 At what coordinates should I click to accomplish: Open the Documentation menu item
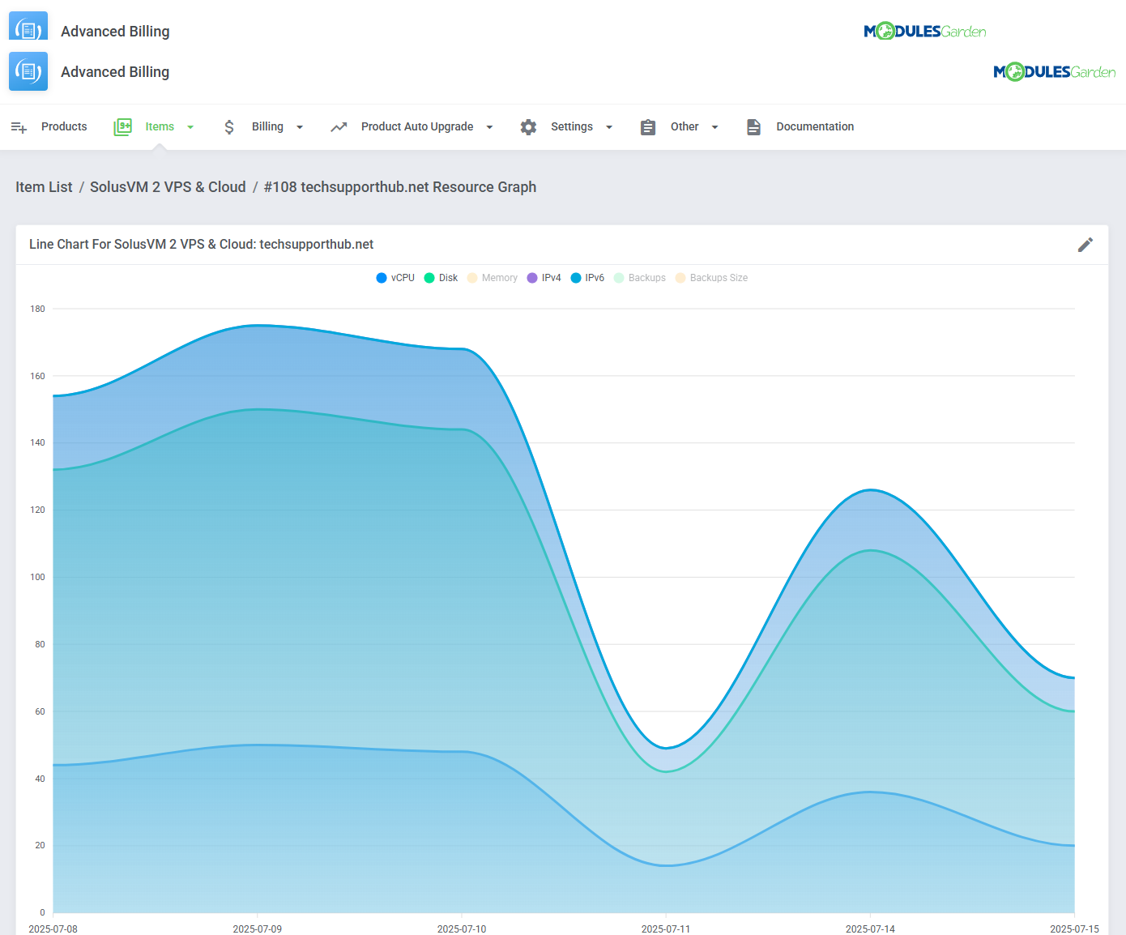[x=815, y=127]
